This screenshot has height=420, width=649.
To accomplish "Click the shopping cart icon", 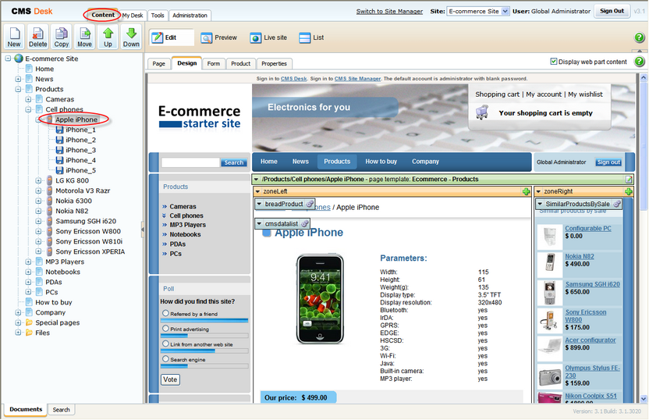I will click(482, 112).
